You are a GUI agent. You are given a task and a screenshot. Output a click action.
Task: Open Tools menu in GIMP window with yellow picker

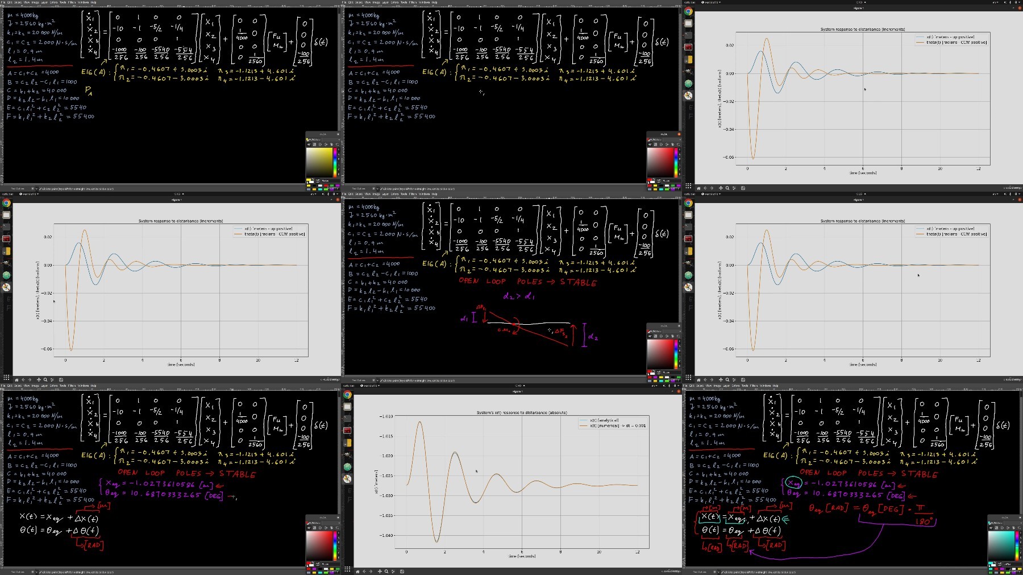click(63, 2)
